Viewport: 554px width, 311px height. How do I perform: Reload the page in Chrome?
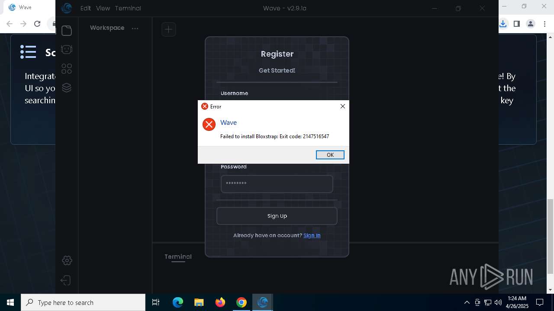37,24
